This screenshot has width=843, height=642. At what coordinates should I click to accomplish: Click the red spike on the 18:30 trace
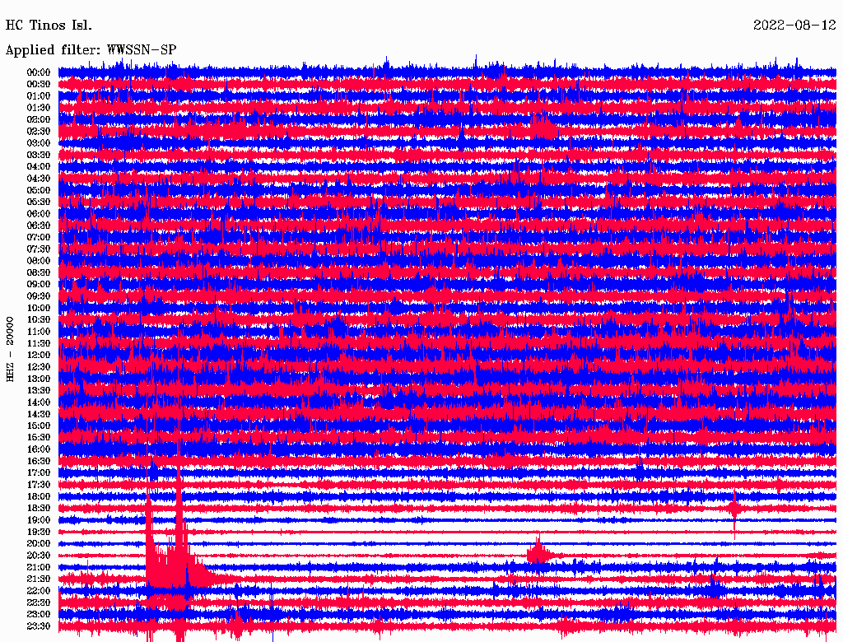click(734, 508)
